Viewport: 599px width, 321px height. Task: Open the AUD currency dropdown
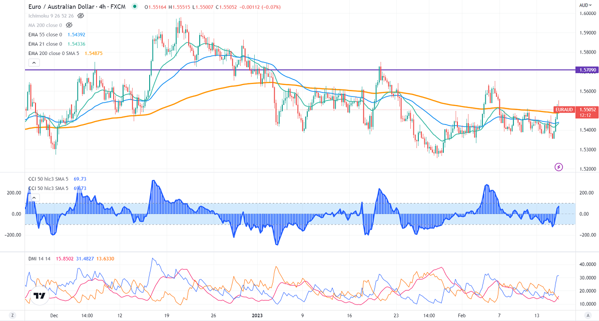click(x=585, y=5)
